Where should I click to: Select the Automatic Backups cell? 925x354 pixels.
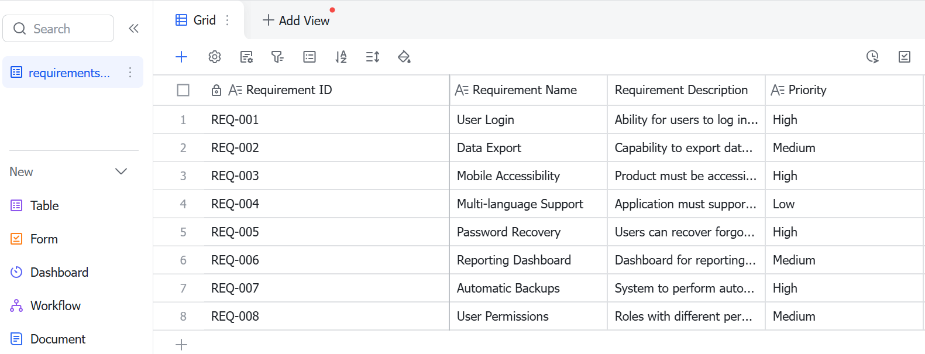(x=529, y=288)
